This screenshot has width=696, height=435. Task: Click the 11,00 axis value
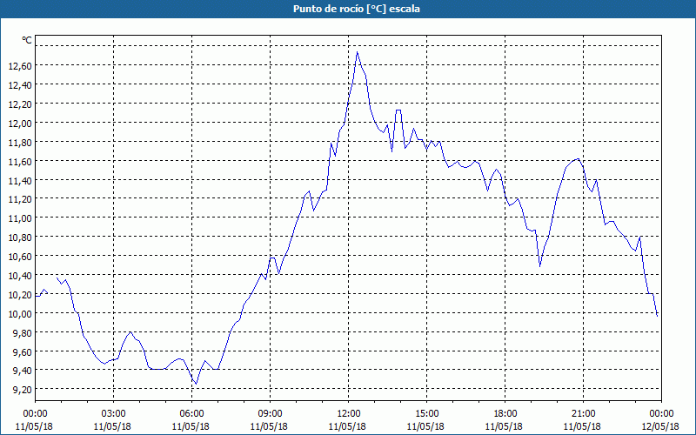pyautogui.click(x=20, y=218)
